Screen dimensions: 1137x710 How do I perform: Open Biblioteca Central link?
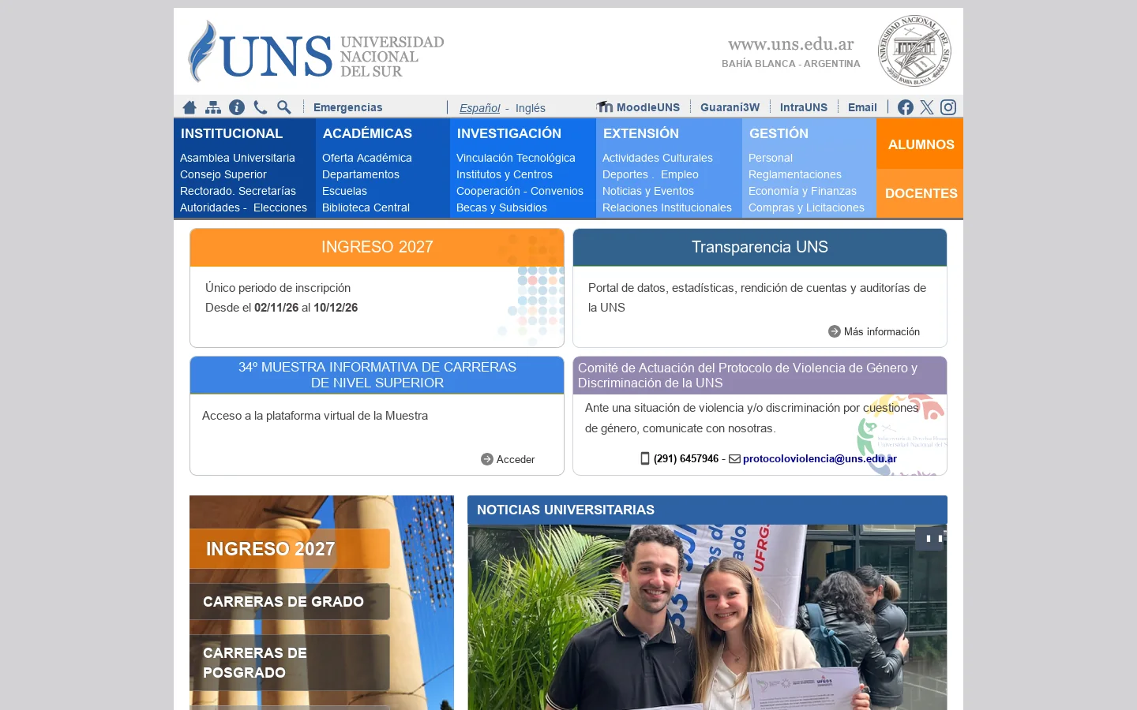tap(366, 207)
